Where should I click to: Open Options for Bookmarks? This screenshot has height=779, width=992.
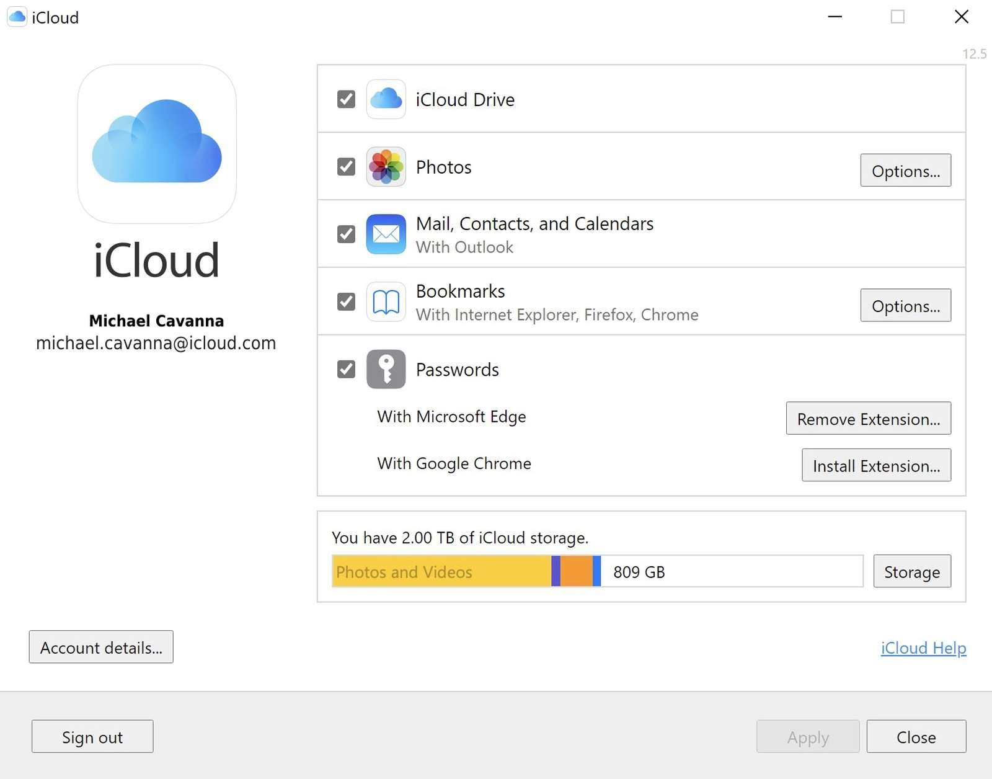[905, 305]
